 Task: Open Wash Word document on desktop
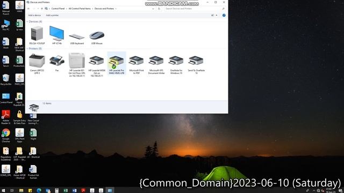click(x=6, y=43)
